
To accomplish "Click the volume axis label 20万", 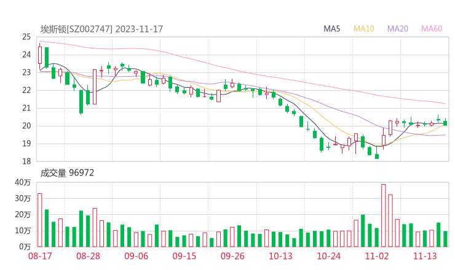I will pyautogui.click(x=23, y=215).
